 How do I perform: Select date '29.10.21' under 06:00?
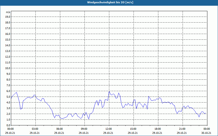59,133
